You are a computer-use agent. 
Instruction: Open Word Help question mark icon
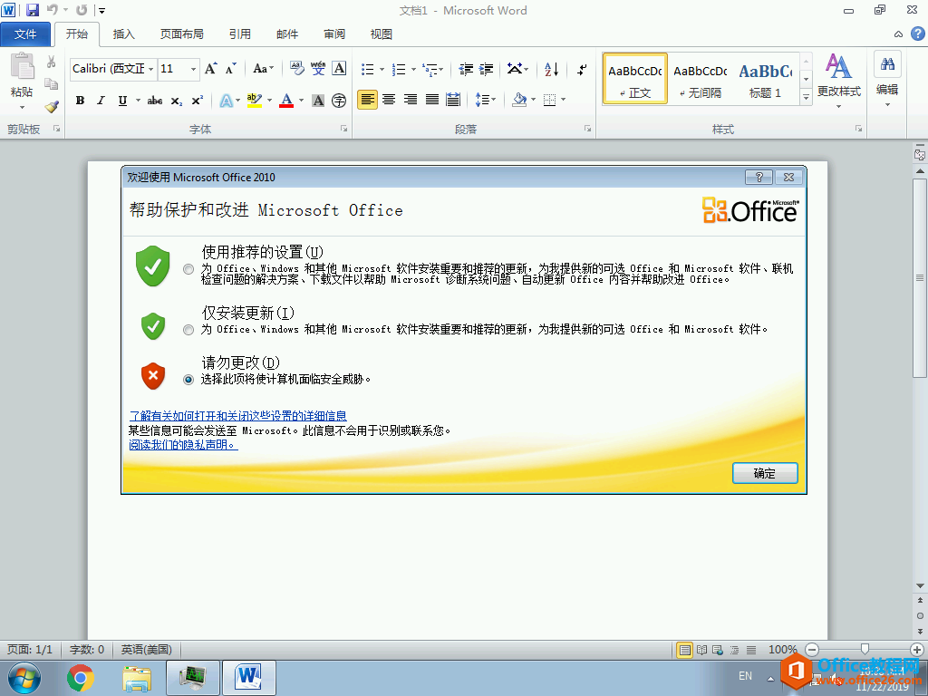[917, 34]
